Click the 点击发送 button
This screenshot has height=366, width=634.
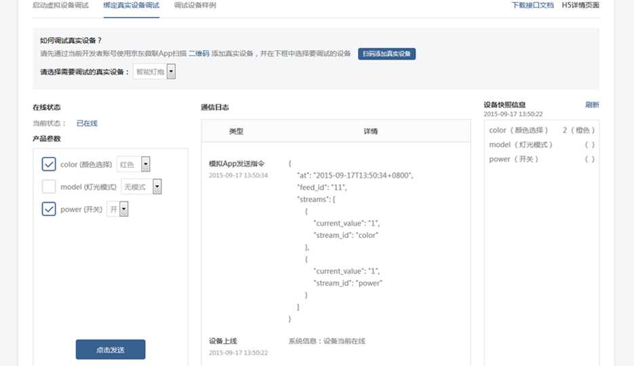coord(111,350)
